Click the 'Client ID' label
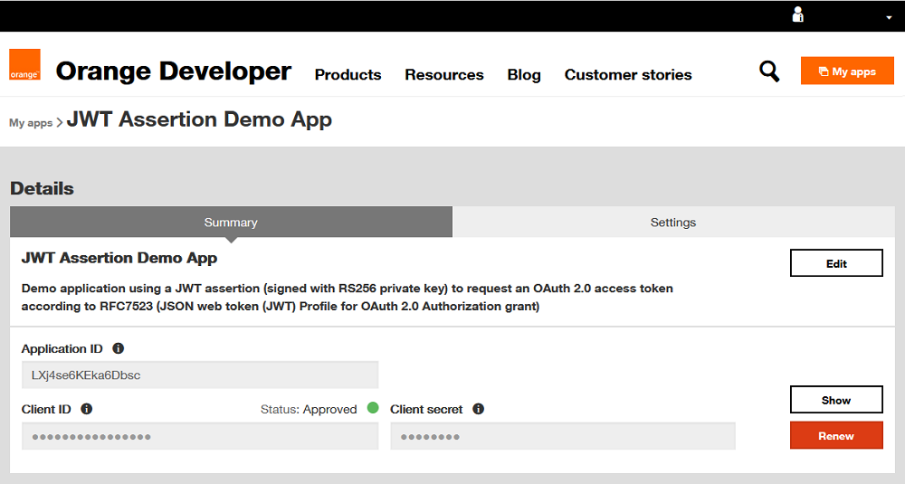 [46, 410]
